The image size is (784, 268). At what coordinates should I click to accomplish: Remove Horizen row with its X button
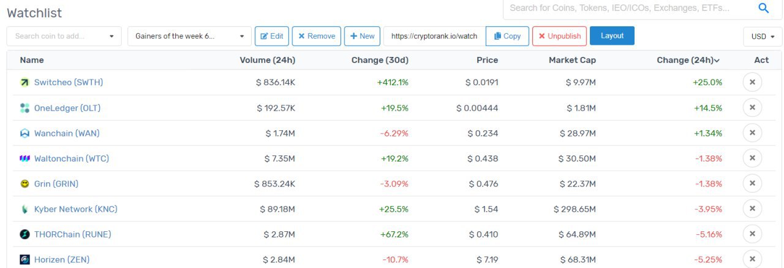click(752, 259)
